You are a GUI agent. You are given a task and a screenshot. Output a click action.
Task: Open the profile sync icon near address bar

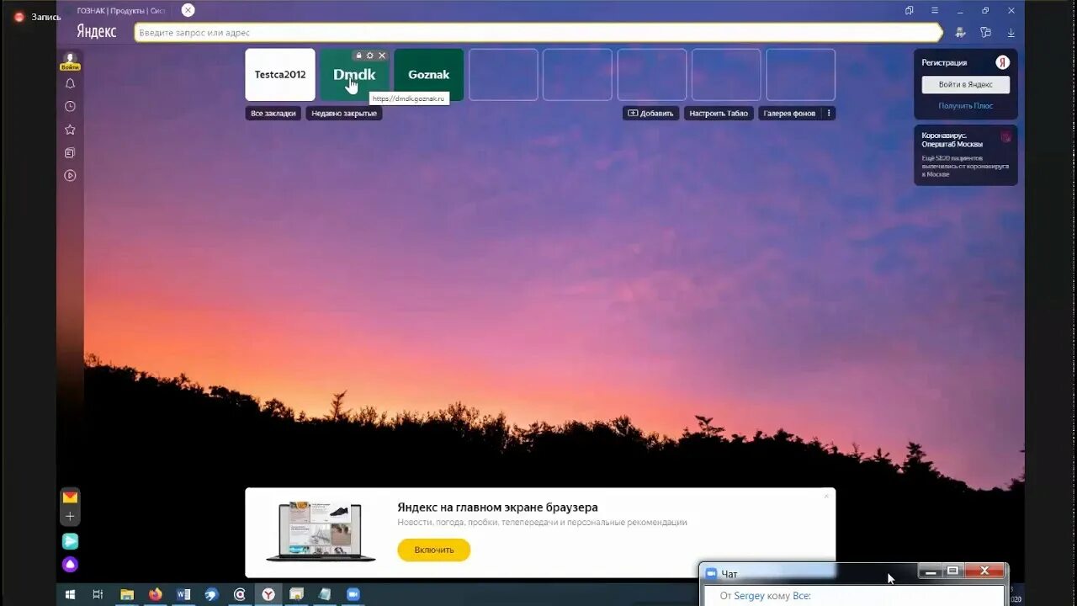pyautogui.click(x=960, y=33)
